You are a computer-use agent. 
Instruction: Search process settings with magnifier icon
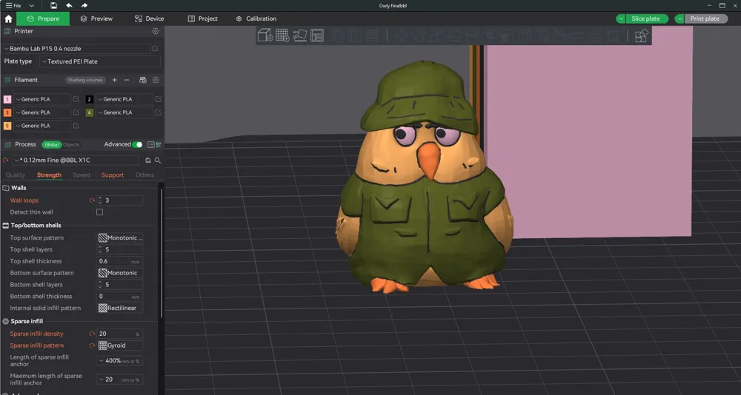pyautogui.click(x=158, y=161)
